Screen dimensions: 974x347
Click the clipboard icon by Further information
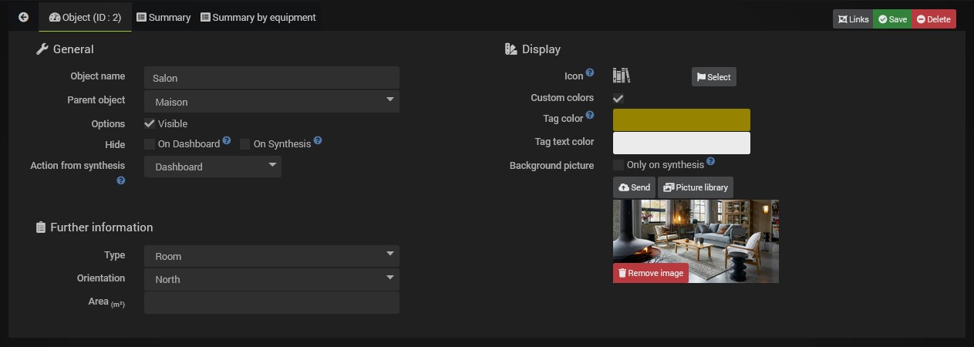click(x=41, y=227)
